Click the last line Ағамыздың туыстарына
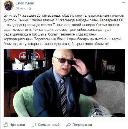 pyautogui.click(x=56, y=44)
